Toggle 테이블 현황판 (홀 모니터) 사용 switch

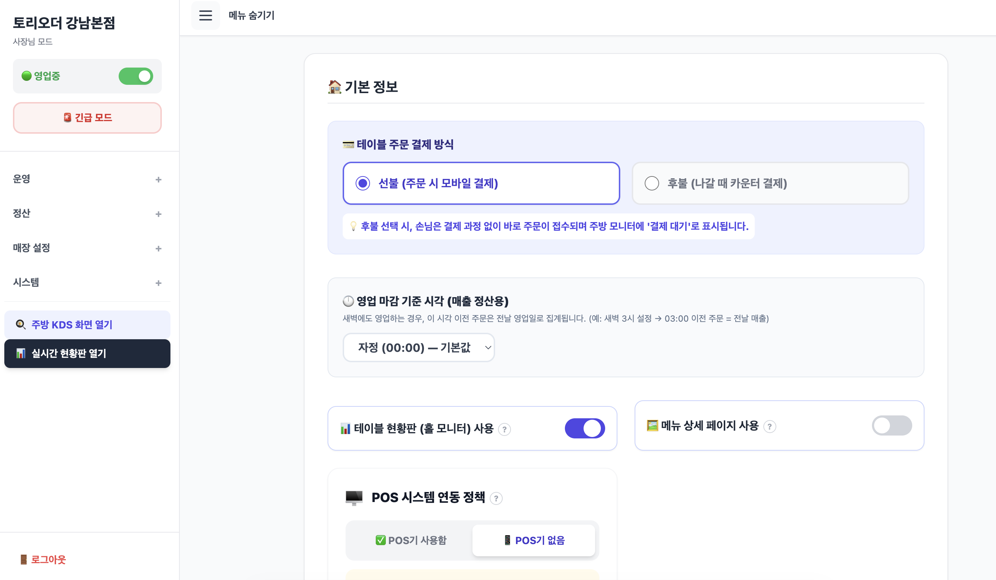tap(585, 428)
